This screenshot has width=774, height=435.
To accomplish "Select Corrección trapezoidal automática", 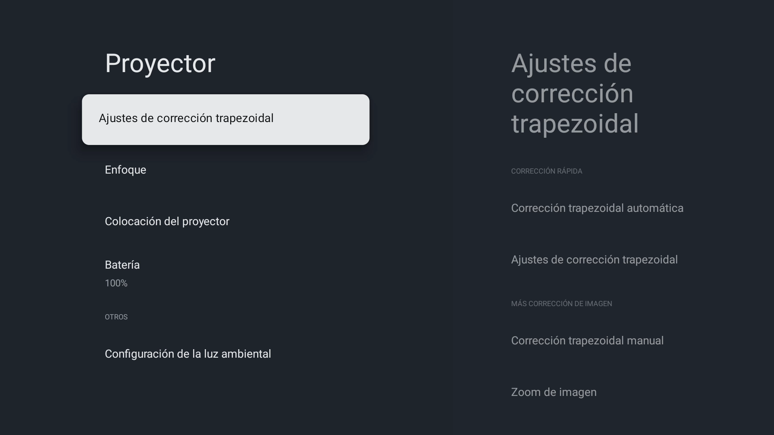I will coord(597,208).
